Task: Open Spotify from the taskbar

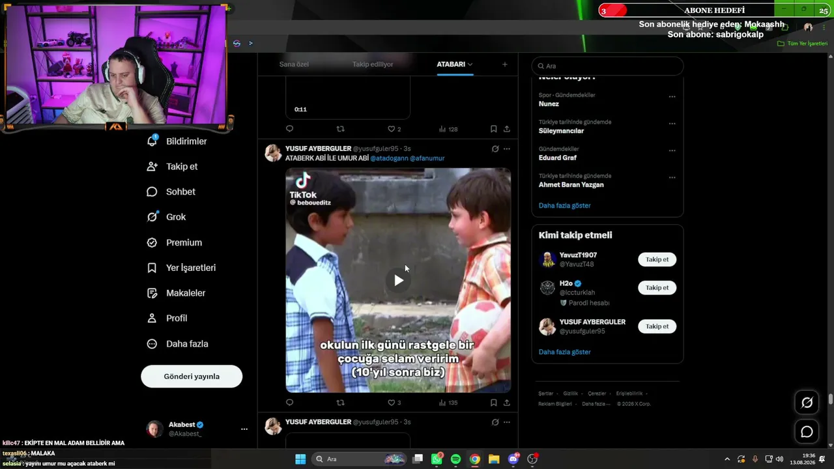Action: [x=455, y=459]
